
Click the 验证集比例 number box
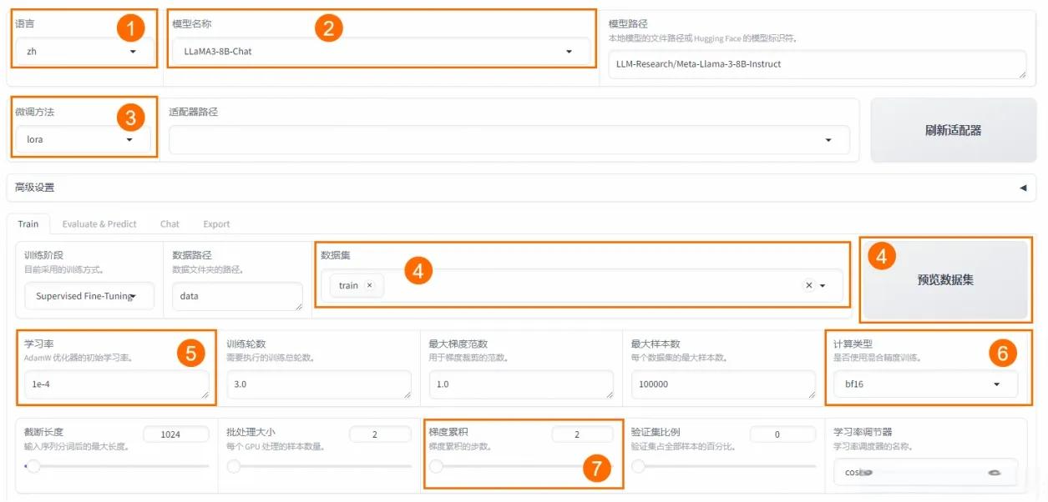pos(782,434)
